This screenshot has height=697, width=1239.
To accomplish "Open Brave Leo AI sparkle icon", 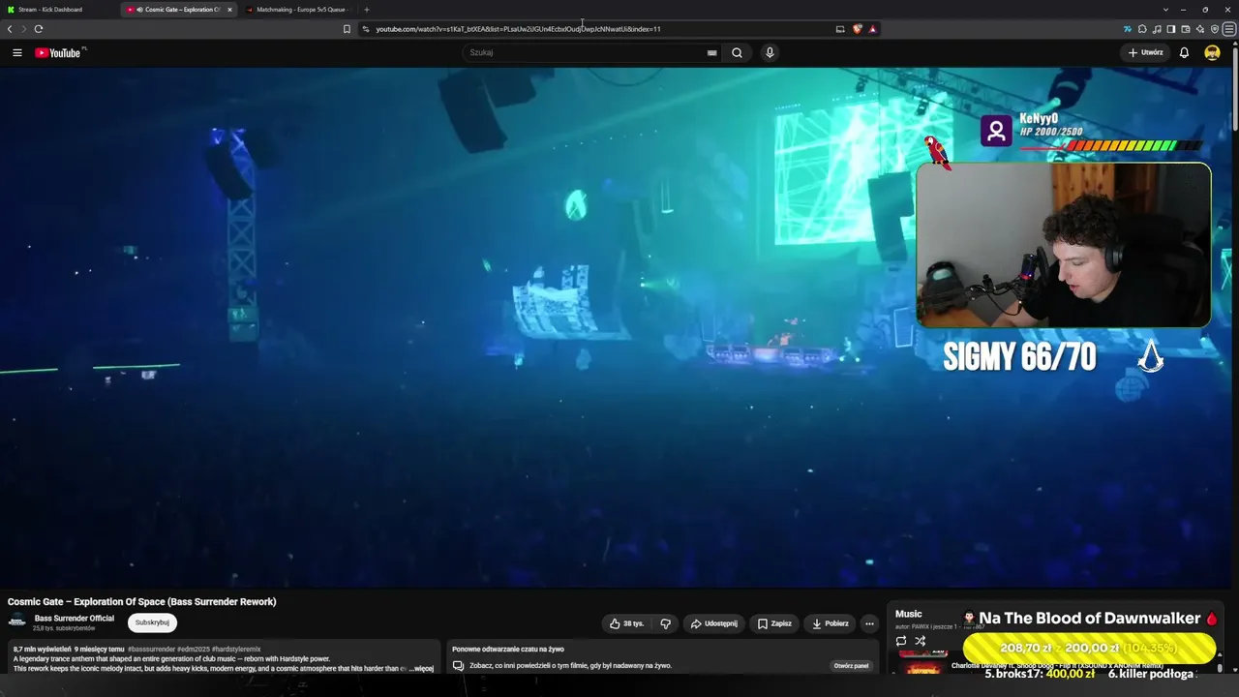I will coord(1200,29).
